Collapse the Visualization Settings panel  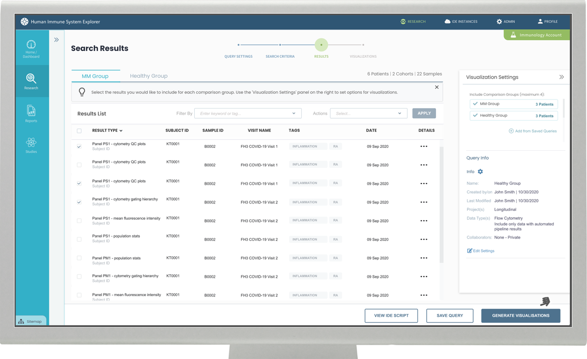562,77
